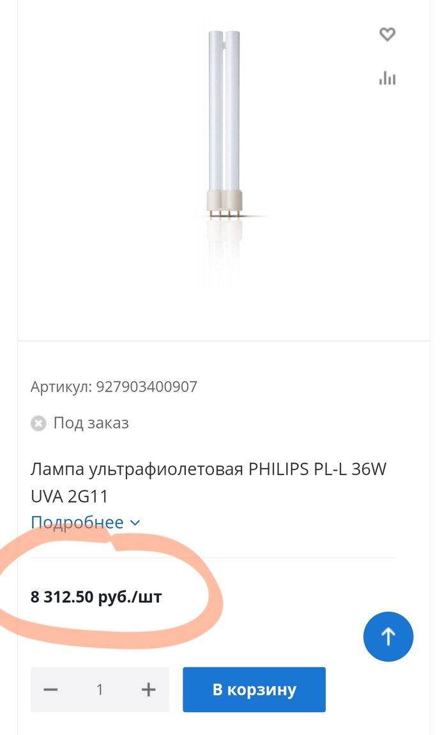Decrease quantity with the minus icon
447x735 pixels.
(50, 690)
